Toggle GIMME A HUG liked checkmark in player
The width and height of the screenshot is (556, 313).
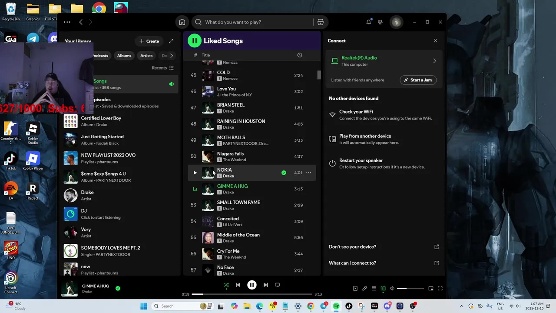[118, 288]
